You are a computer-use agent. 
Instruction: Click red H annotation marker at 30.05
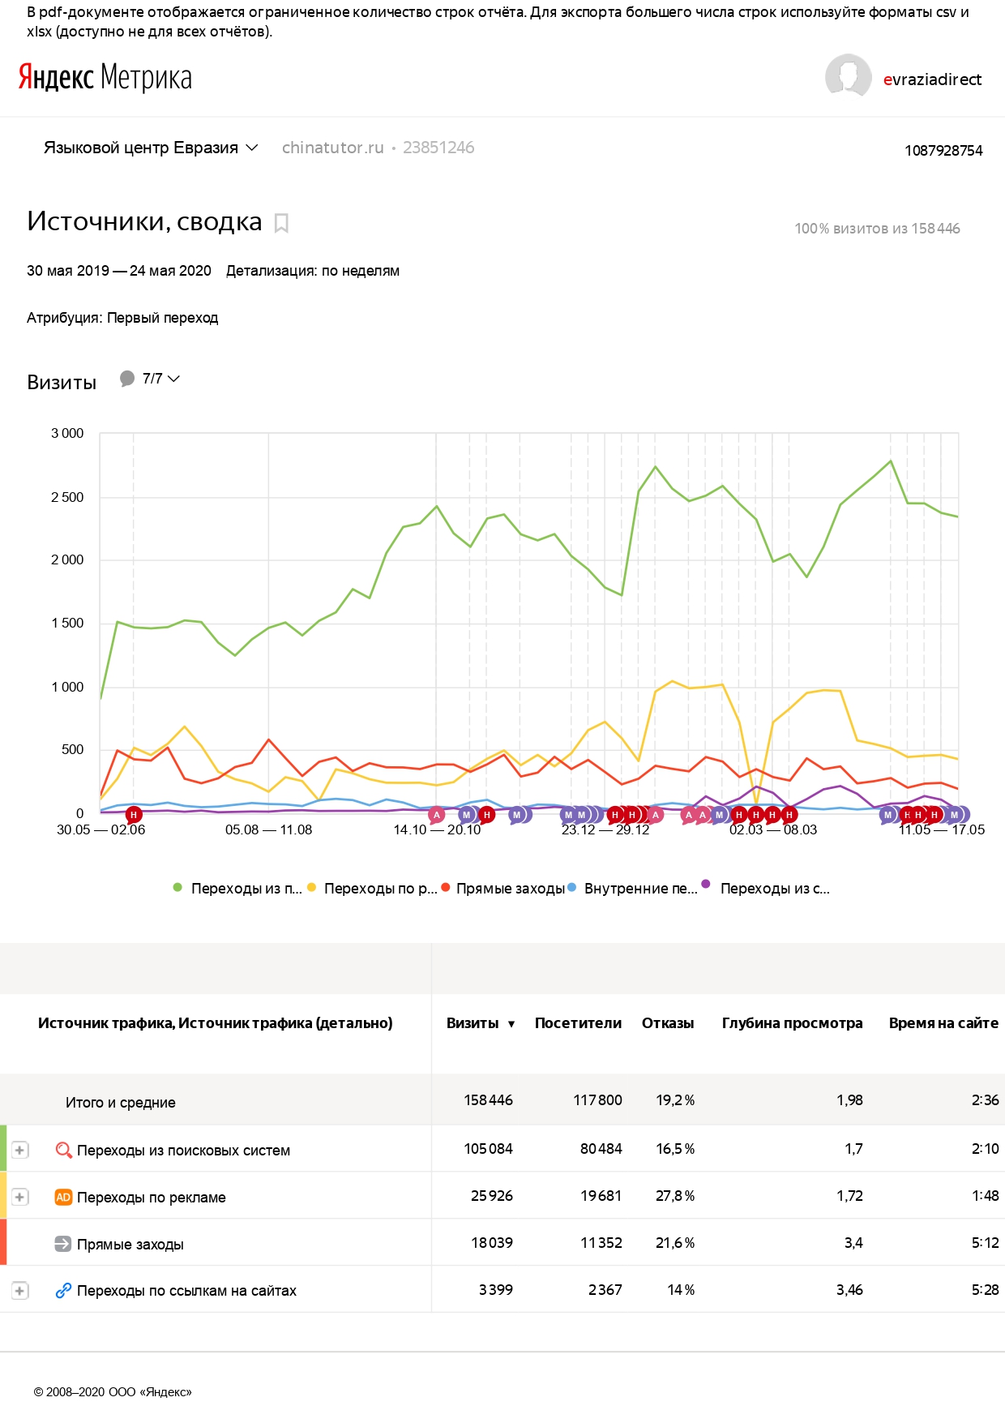(134, 815)
